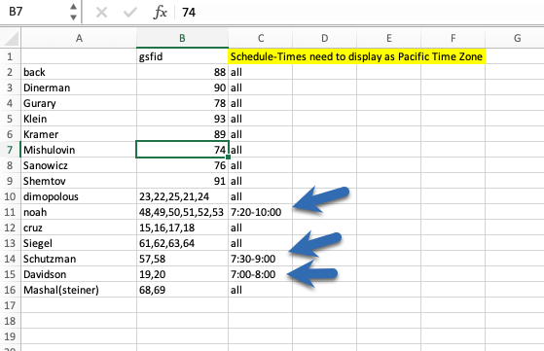
Task: Click cell containing Schutzman
Action: (x=79, y=259)
